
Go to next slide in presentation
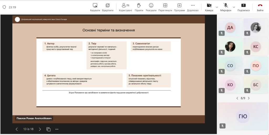pyautogui.click(x=40, y=129)
